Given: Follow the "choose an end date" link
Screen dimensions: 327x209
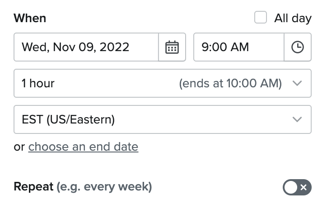Looking at the screenshot, I should tap(83, 147).
